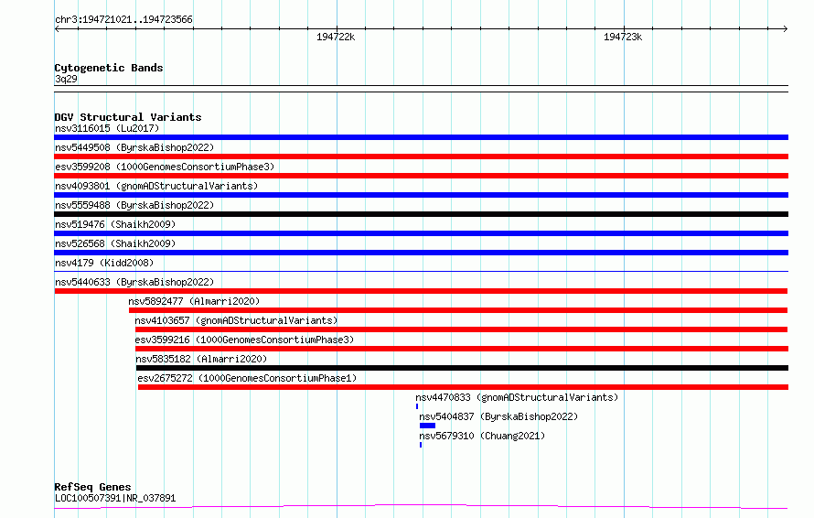This screenshot has width=814, height=518.
Task: Select nsv5835182 (Almarri2020) label
Action: (201, 359)
